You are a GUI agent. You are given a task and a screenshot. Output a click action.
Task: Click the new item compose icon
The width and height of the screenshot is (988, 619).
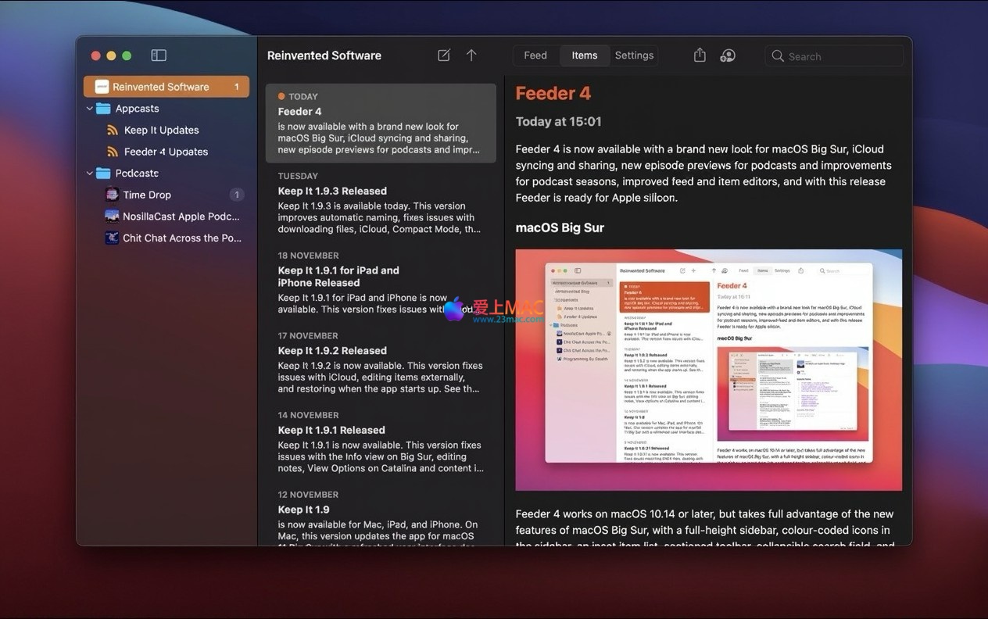point(444,55)
